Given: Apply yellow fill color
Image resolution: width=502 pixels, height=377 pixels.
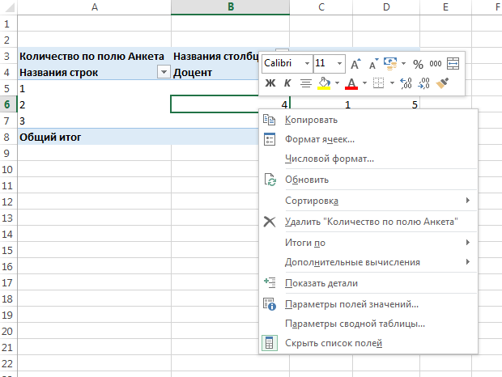Looking at the screenshot, I should click(324, 83).
